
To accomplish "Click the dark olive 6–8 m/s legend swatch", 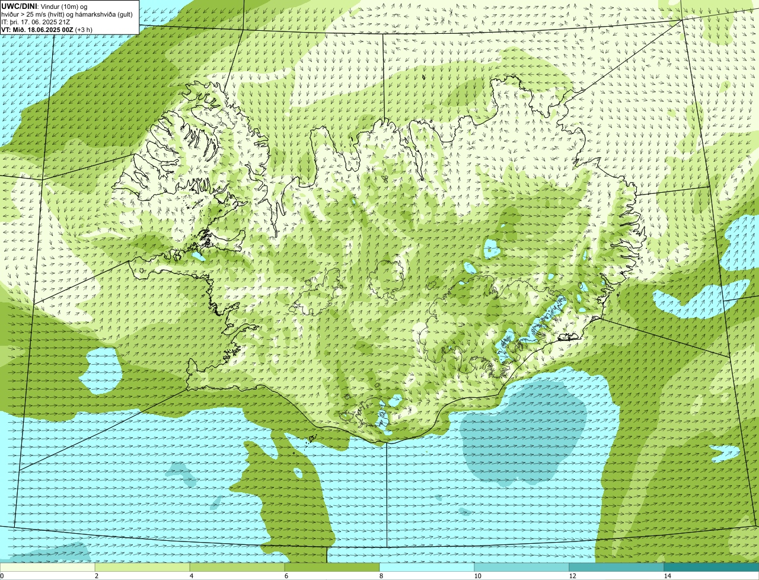I will pos(332,567).
